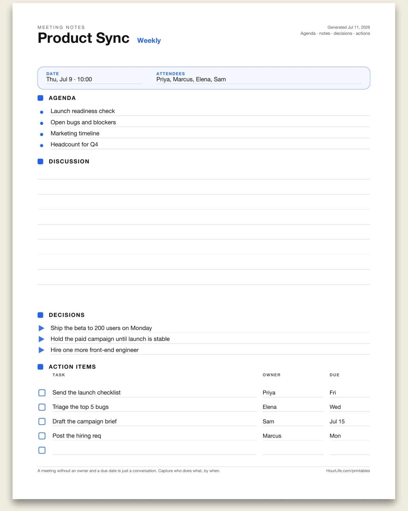Click the due value Wed
408x511 pixels.
(335, 407)
